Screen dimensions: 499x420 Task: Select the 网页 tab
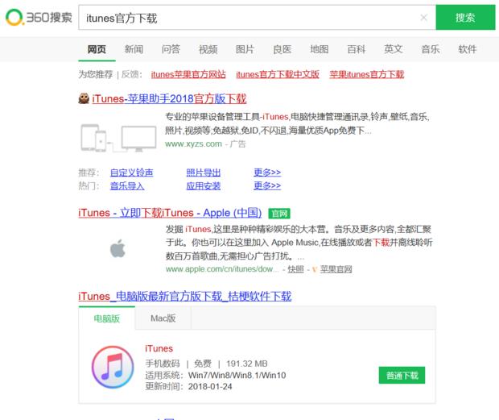[97, 49]
